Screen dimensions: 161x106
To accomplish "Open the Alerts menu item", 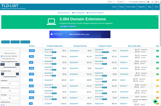I will click(114, 7).
